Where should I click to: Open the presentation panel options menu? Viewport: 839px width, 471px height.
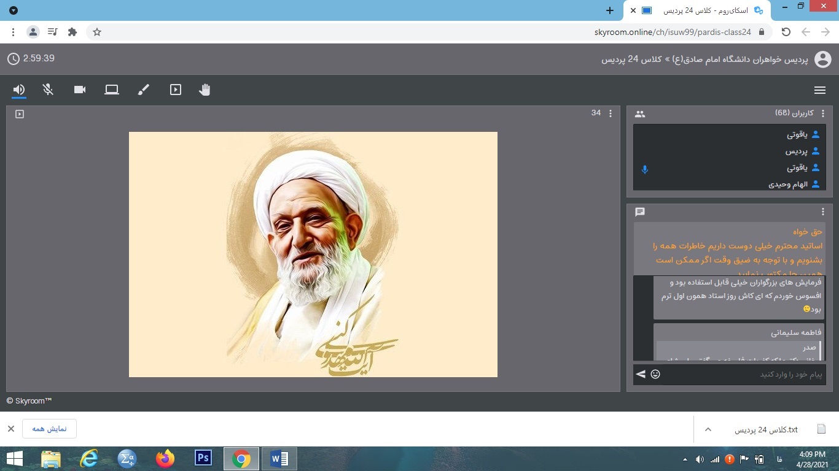[610, 113]
